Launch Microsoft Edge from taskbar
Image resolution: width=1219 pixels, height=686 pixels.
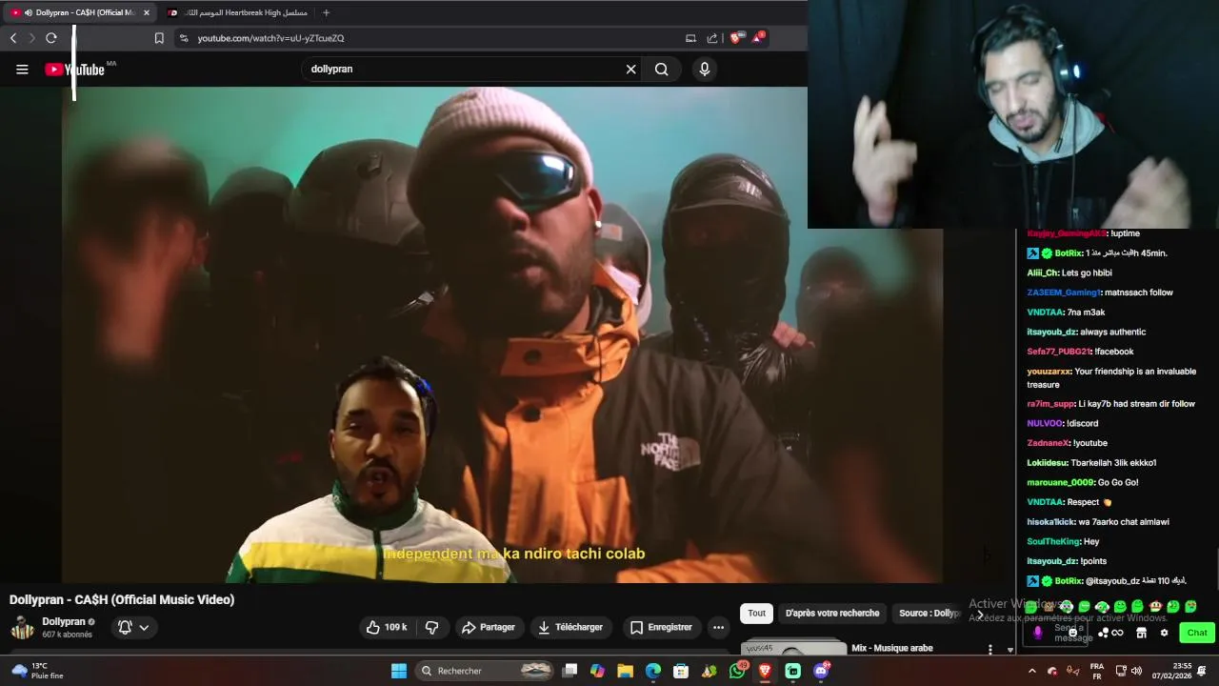tap(653, 671)
